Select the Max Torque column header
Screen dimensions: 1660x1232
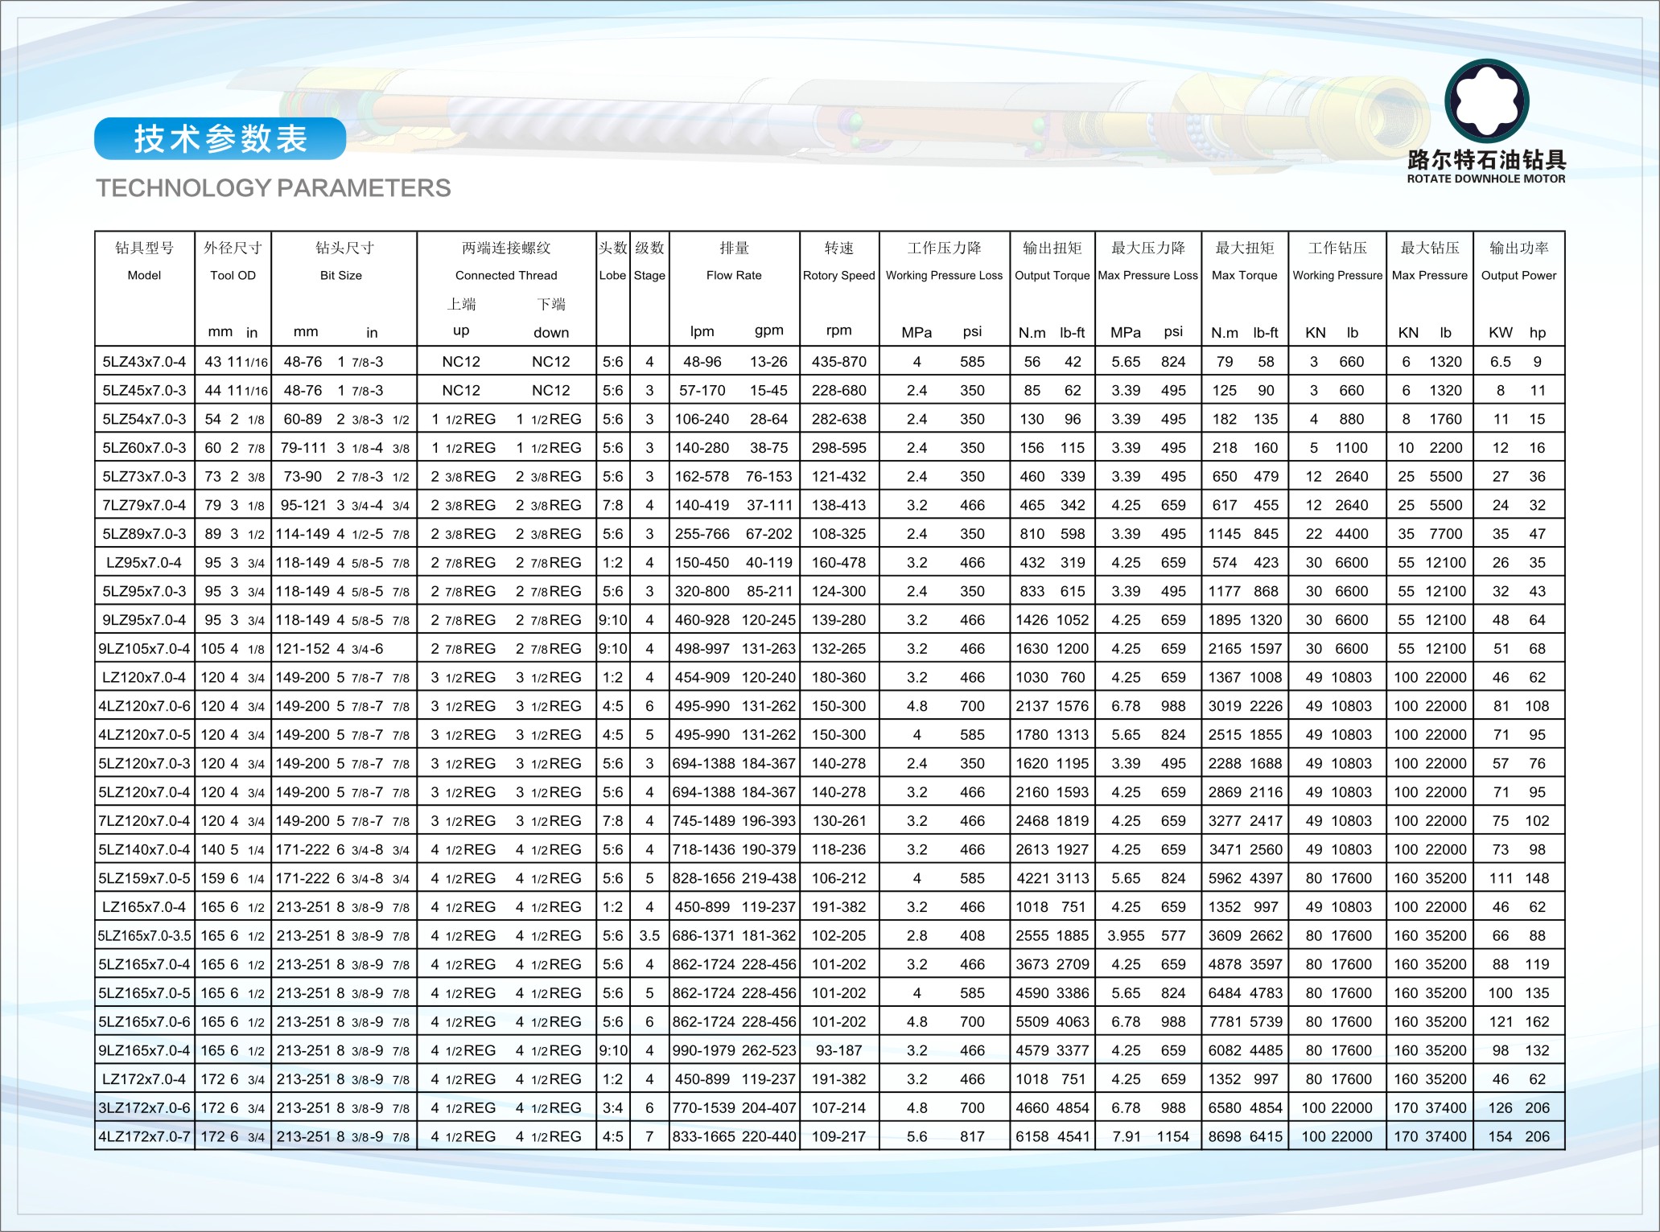point(1245,275)
